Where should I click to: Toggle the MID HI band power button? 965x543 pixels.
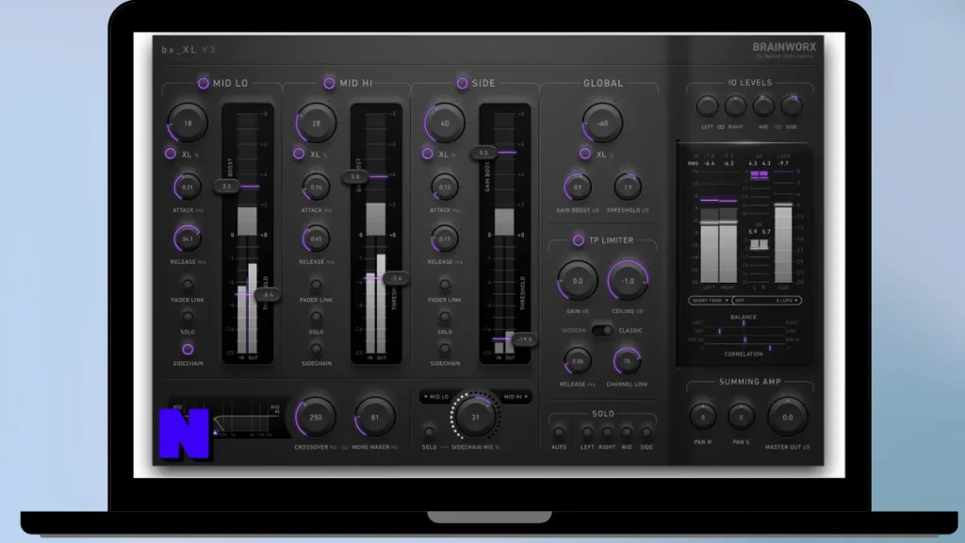329,83
